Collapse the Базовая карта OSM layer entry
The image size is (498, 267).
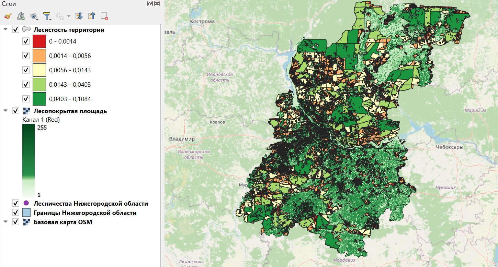pyautogui.click(x=5, y=222)
